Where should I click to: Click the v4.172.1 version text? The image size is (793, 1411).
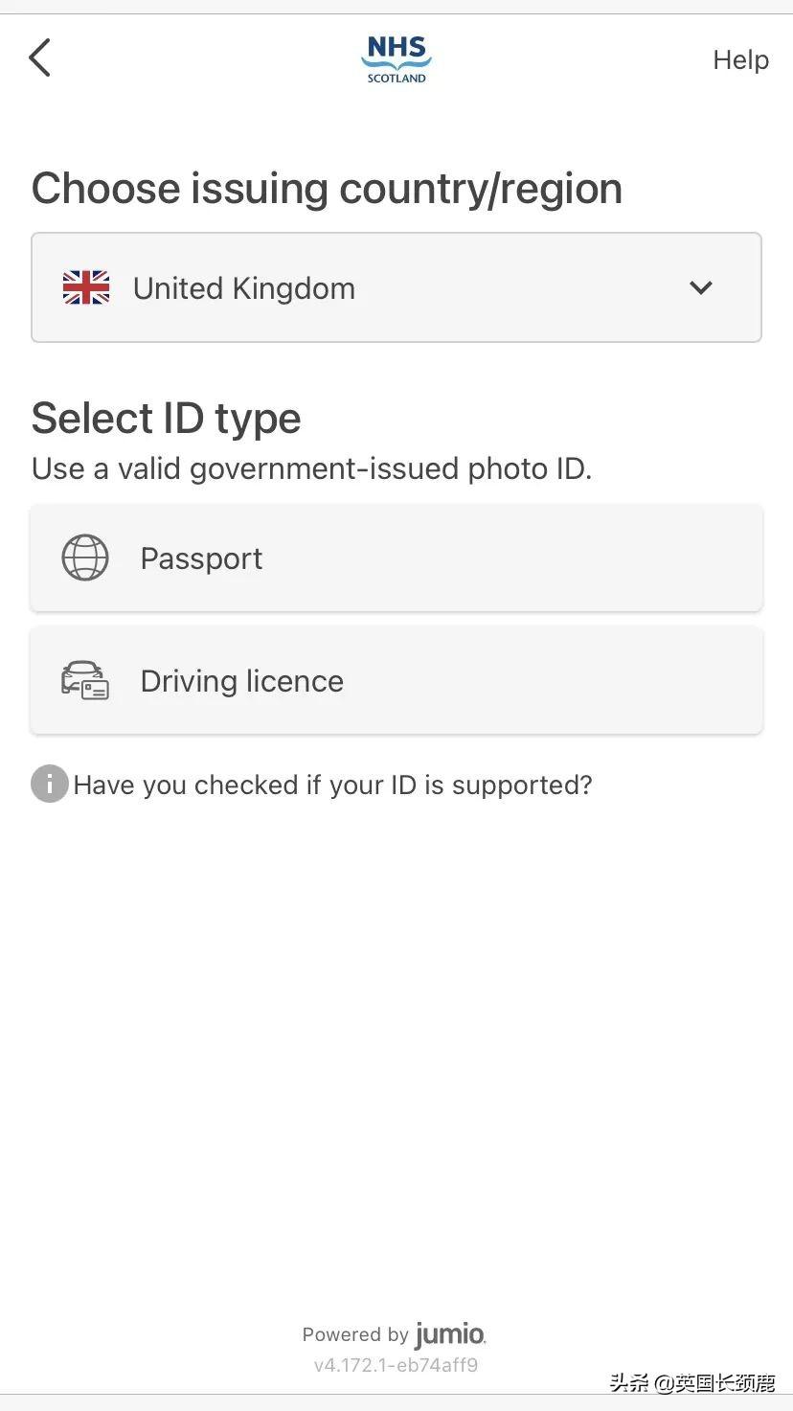(396, 1365)
